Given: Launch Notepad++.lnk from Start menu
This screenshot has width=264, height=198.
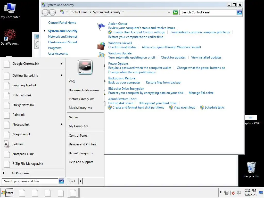Looking at the screenshot, I should 23,154.
